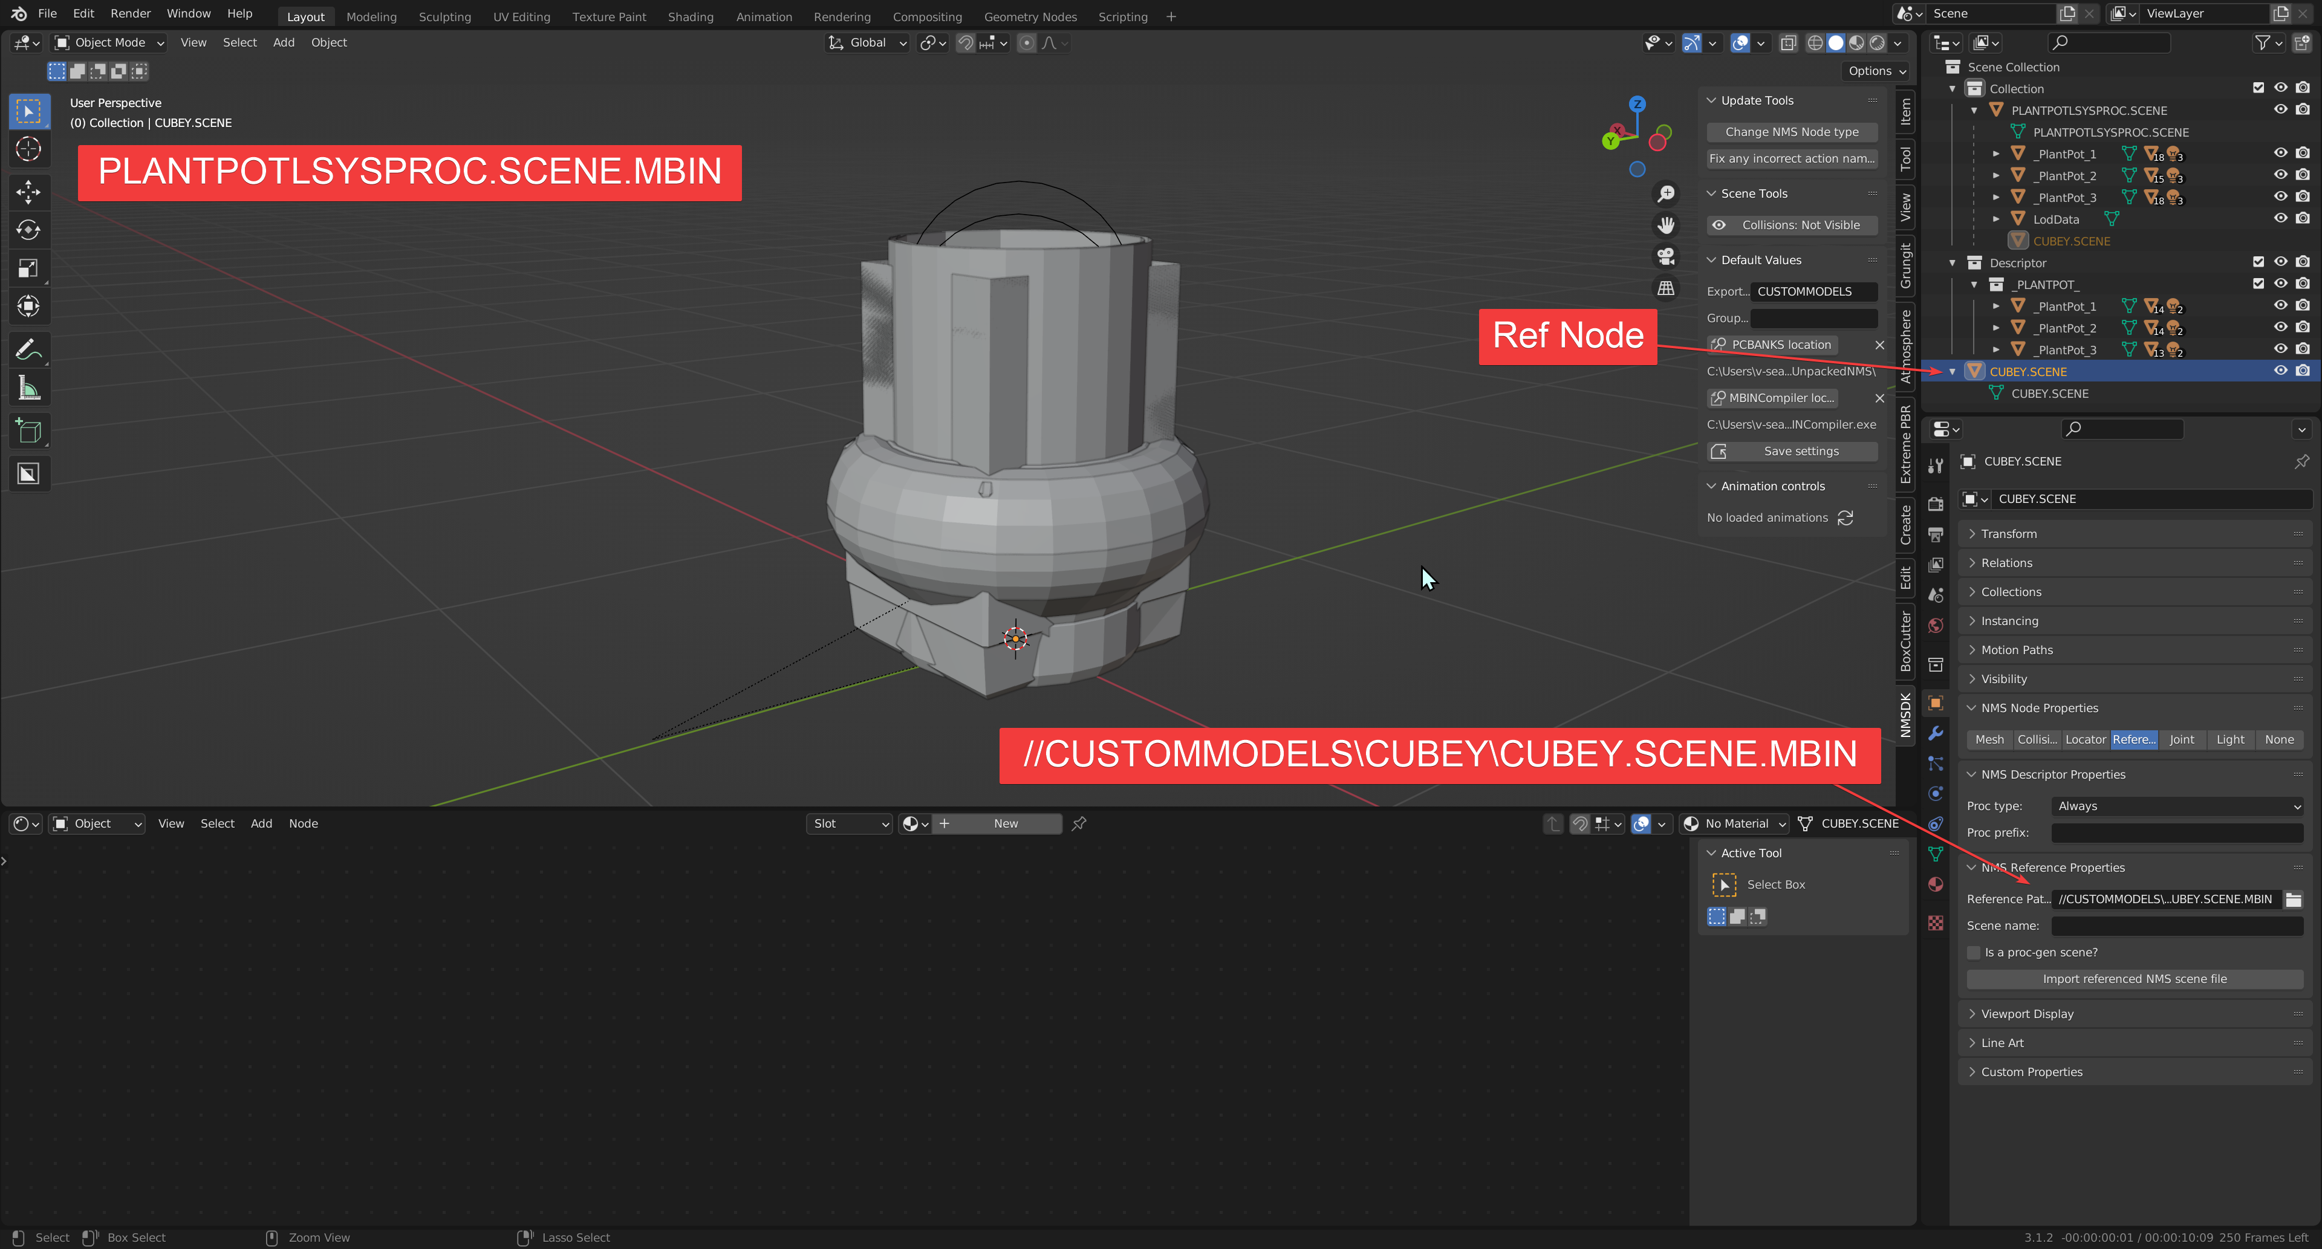
Task: Click New material button
Action: (x=997, y=823)
